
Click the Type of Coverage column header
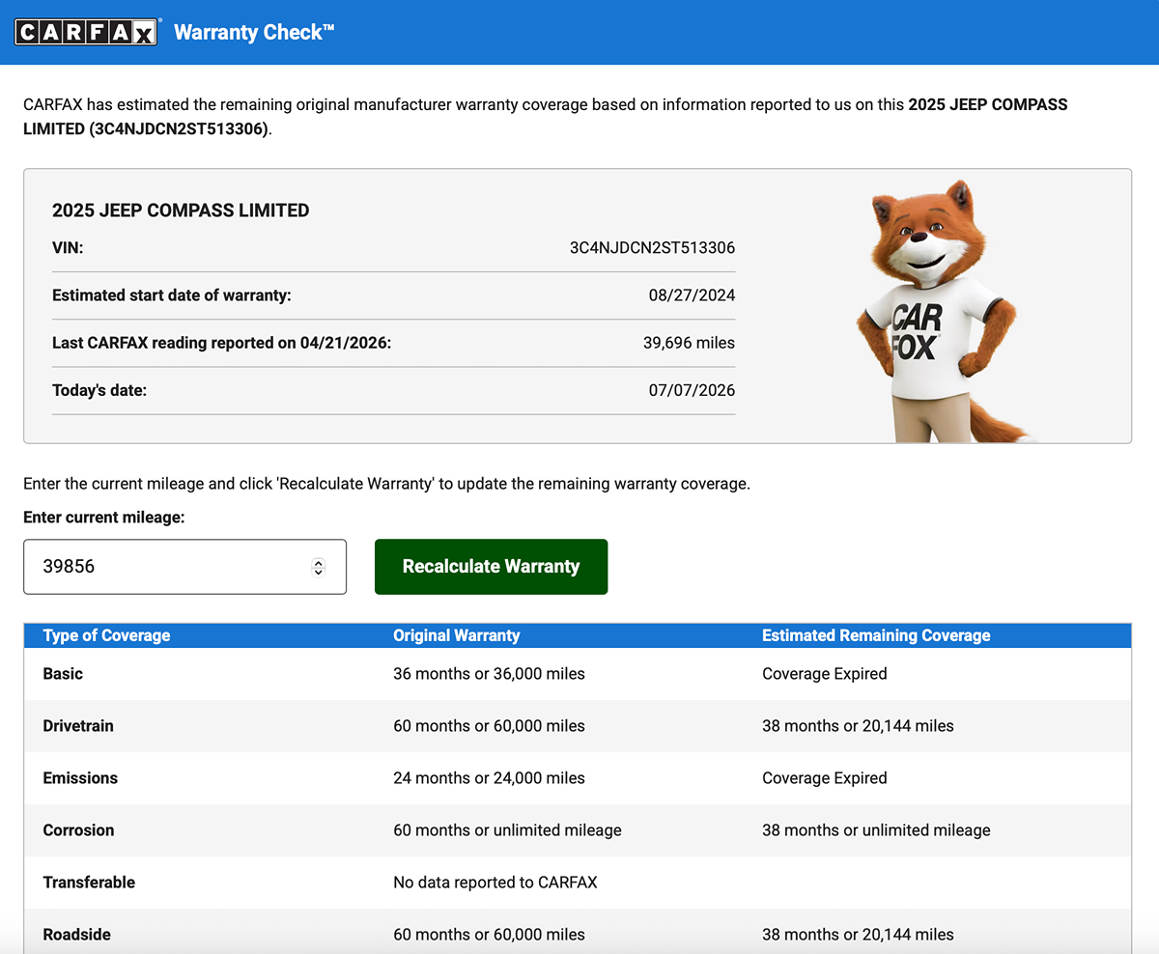(106, 635)
